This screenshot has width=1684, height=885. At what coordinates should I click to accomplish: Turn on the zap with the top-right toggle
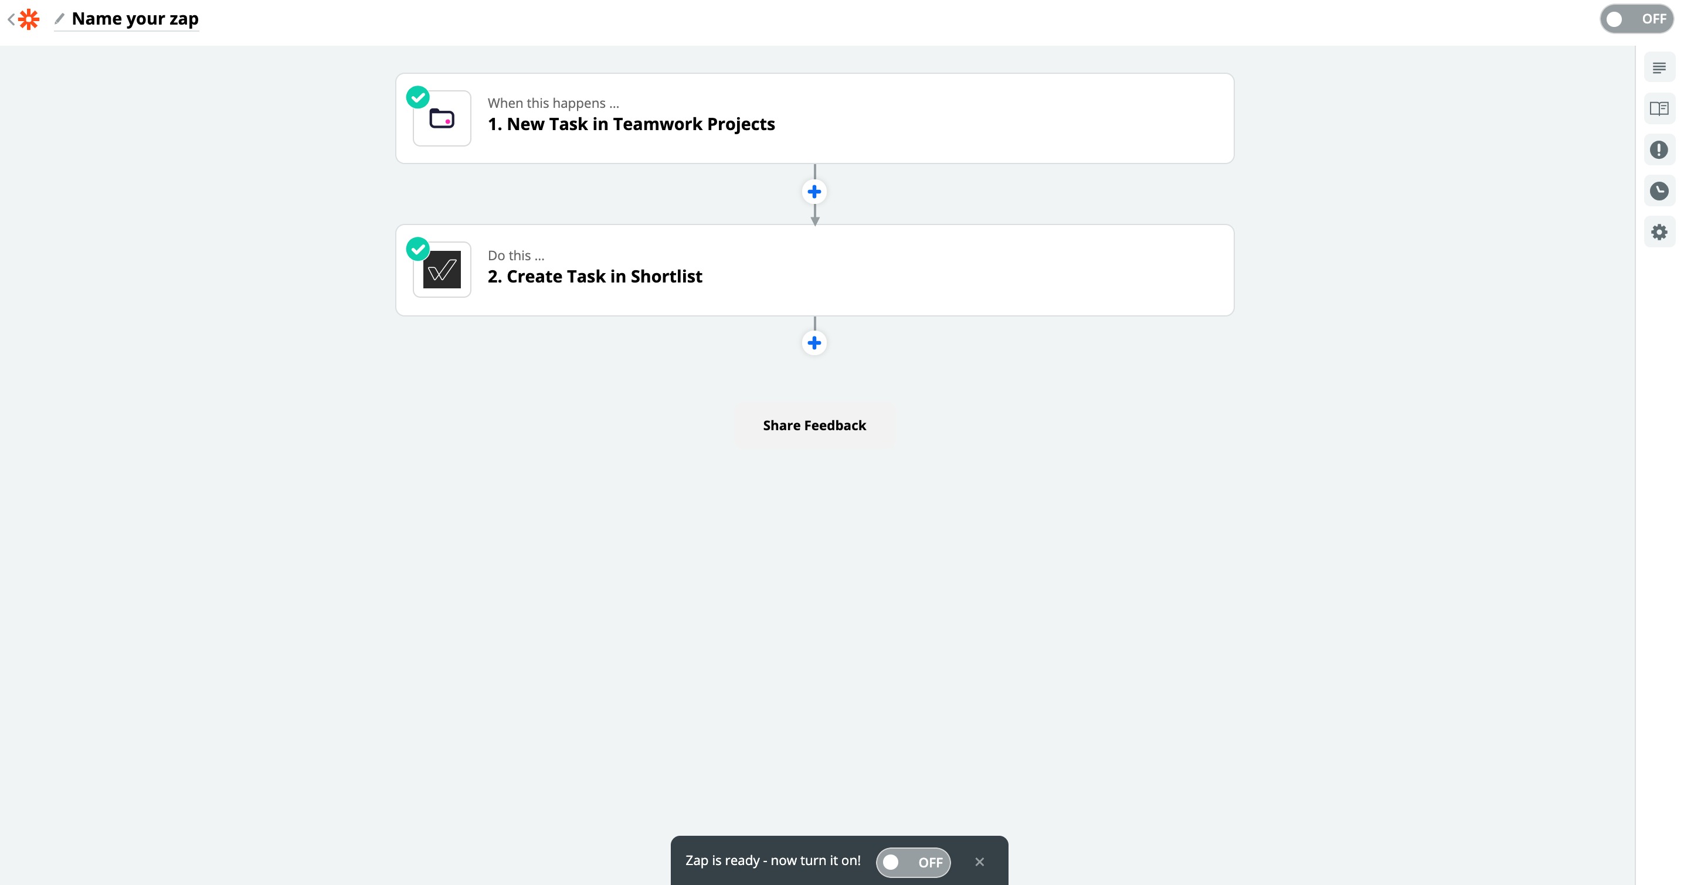click(1637, 19)
